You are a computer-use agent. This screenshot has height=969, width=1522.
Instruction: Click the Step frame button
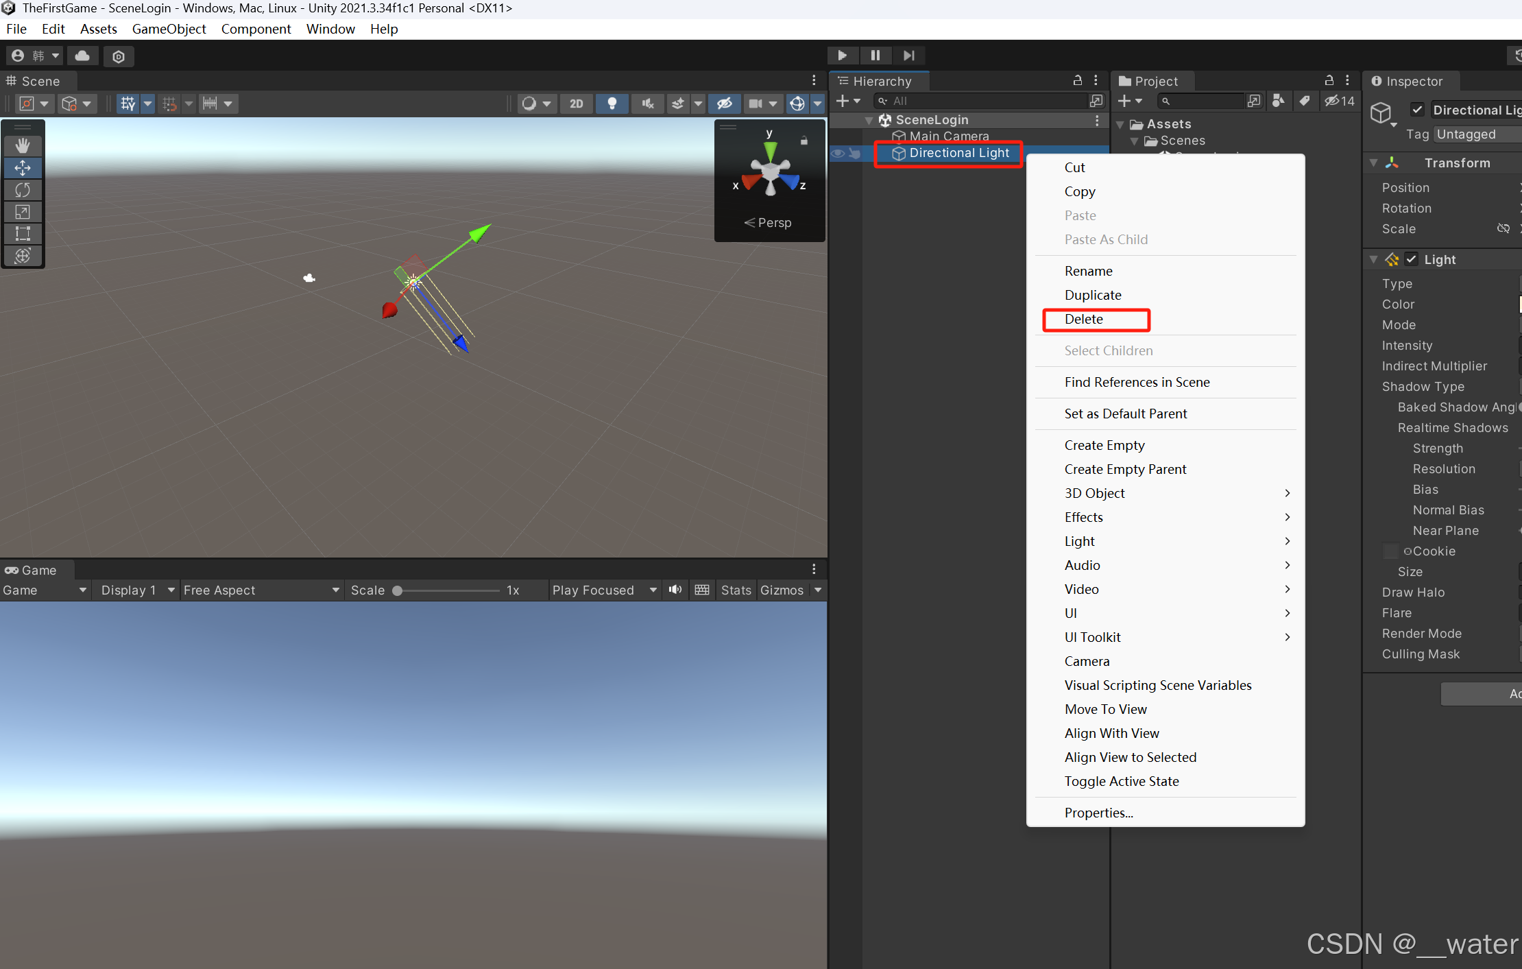(x=908, y=55)
